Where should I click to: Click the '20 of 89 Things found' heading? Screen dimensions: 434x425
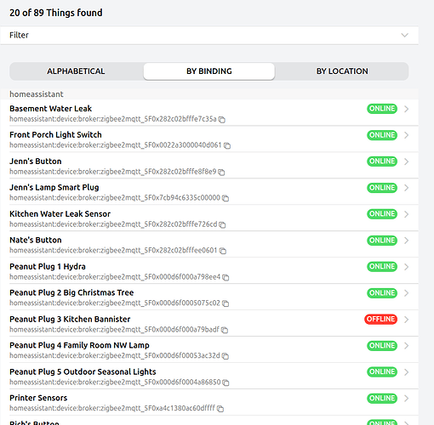coord(56,13)
